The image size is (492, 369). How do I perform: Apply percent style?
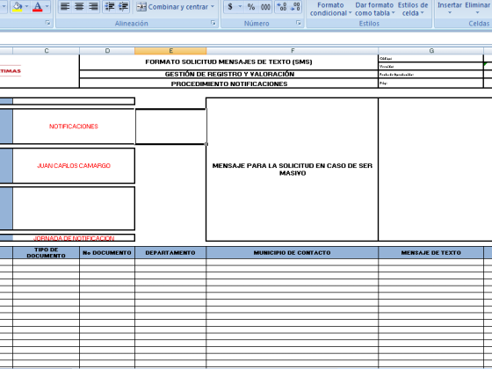pyautogui.click(x=251, y=7)
